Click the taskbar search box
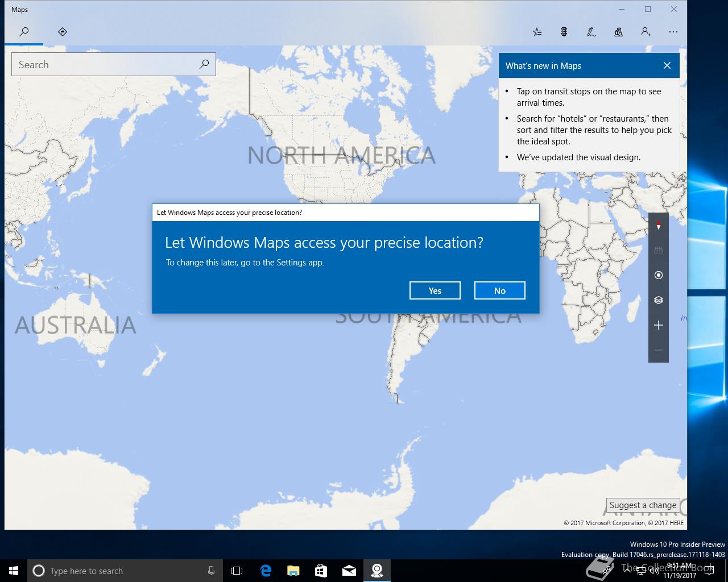728x582 pixels. click(124, 571)
